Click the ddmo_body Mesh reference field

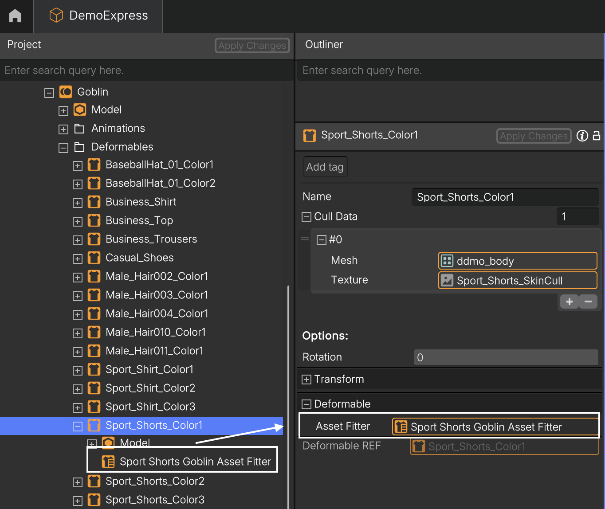coord(518,261)
